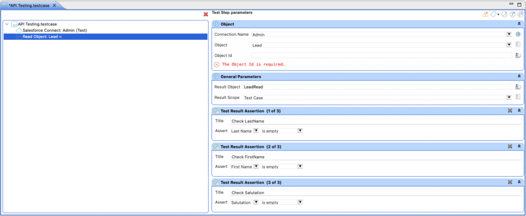Click the General Parameters section P icon
Viewport: 526px width, 216px height.
(216, 77)
